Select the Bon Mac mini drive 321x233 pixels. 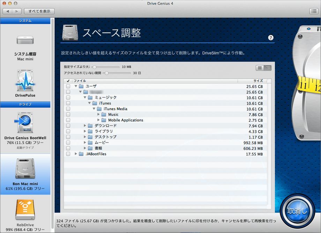point(25,174)
